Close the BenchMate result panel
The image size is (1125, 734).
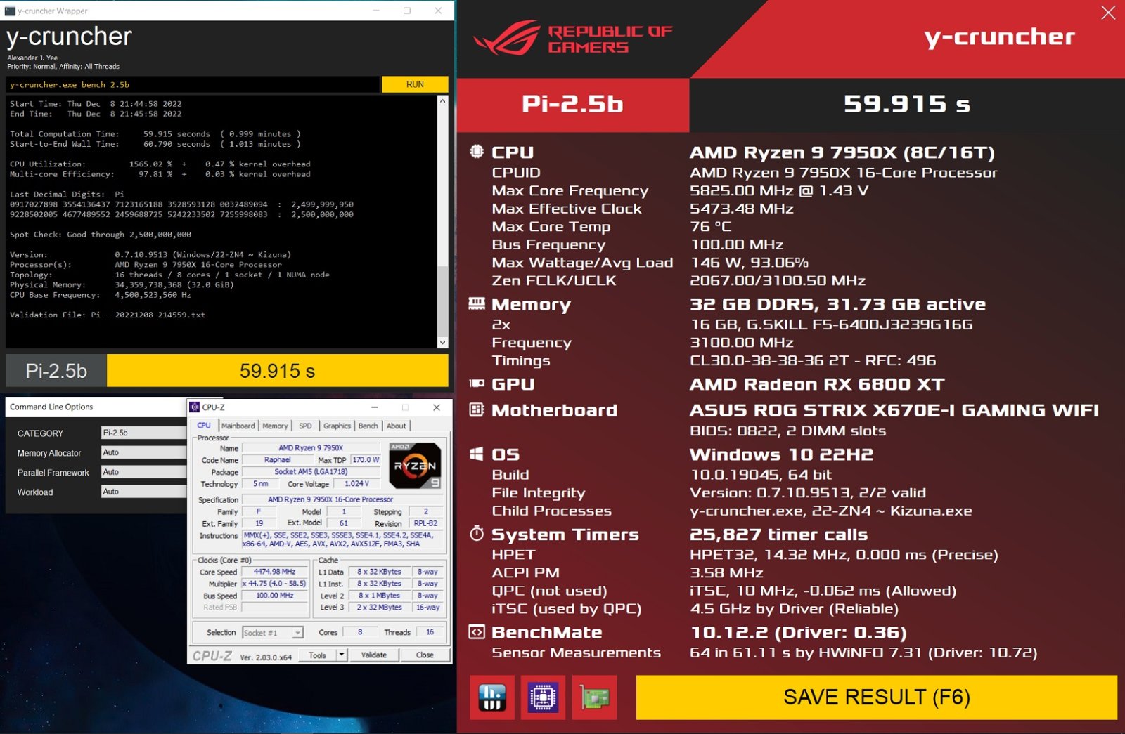[x=1108, y=13]
